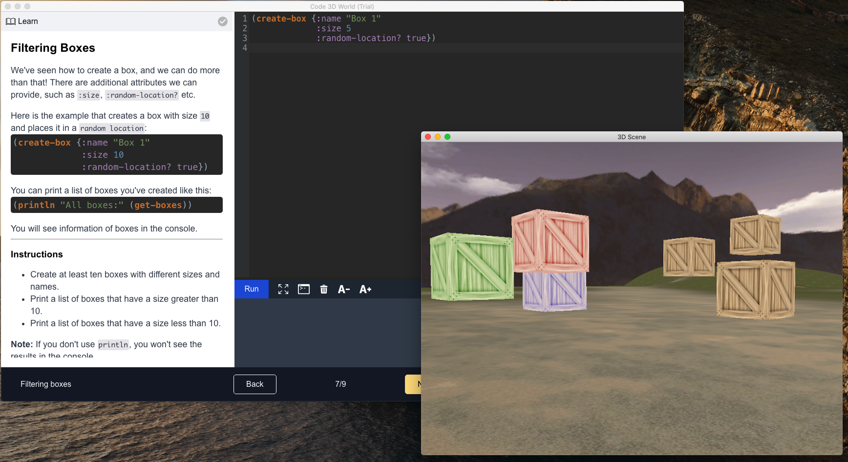Go Back to the previous lesson
The width and height of the screenshot is (848, 462).
254,384
